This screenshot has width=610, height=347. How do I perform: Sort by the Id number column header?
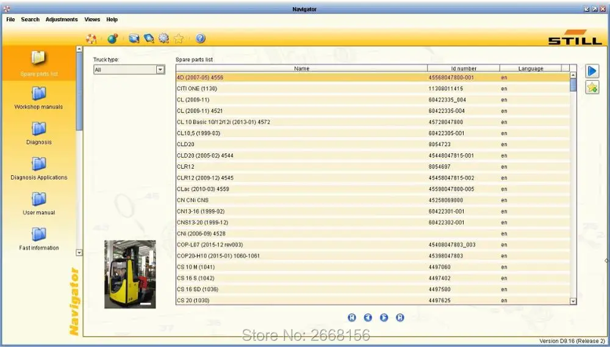[x=464, y=68]
